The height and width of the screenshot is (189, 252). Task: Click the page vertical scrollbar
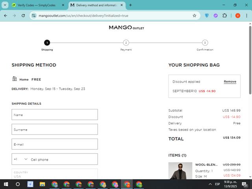250,60
